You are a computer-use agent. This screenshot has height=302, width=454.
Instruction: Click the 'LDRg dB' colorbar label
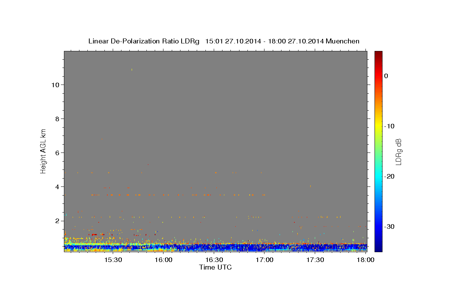click(398, 152)
